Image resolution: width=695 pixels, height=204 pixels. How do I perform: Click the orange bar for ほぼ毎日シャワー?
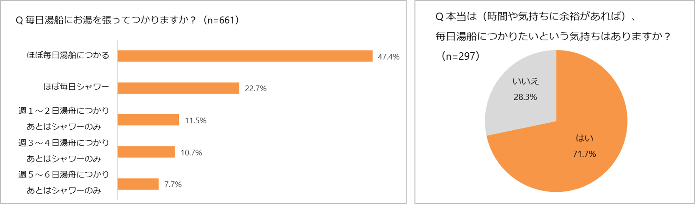(x=178, y=88)
